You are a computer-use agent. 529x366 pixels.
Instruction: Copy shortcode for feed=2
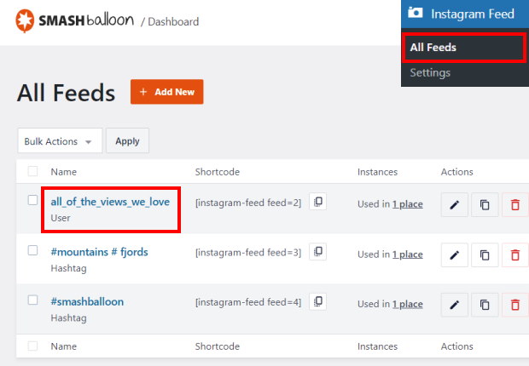pyautogui.click(x=317, y=202)
